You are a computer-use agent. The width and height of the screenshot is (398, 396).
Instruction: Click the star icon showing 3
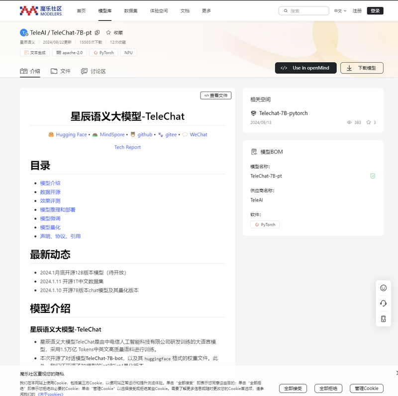(369, 122)
